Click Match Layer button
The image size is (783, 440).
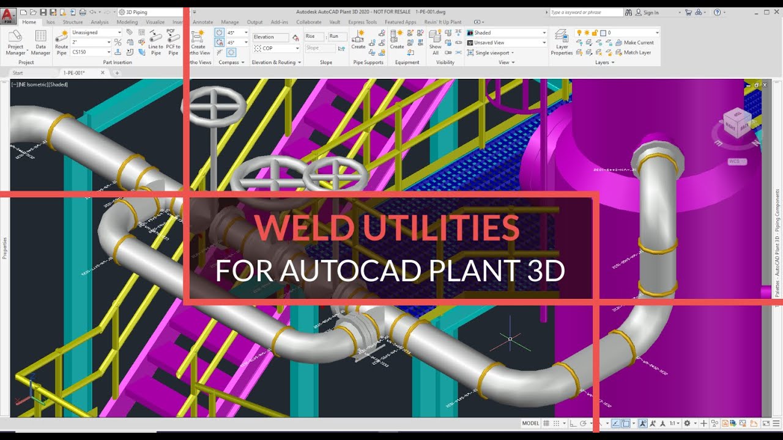point(633,53)
